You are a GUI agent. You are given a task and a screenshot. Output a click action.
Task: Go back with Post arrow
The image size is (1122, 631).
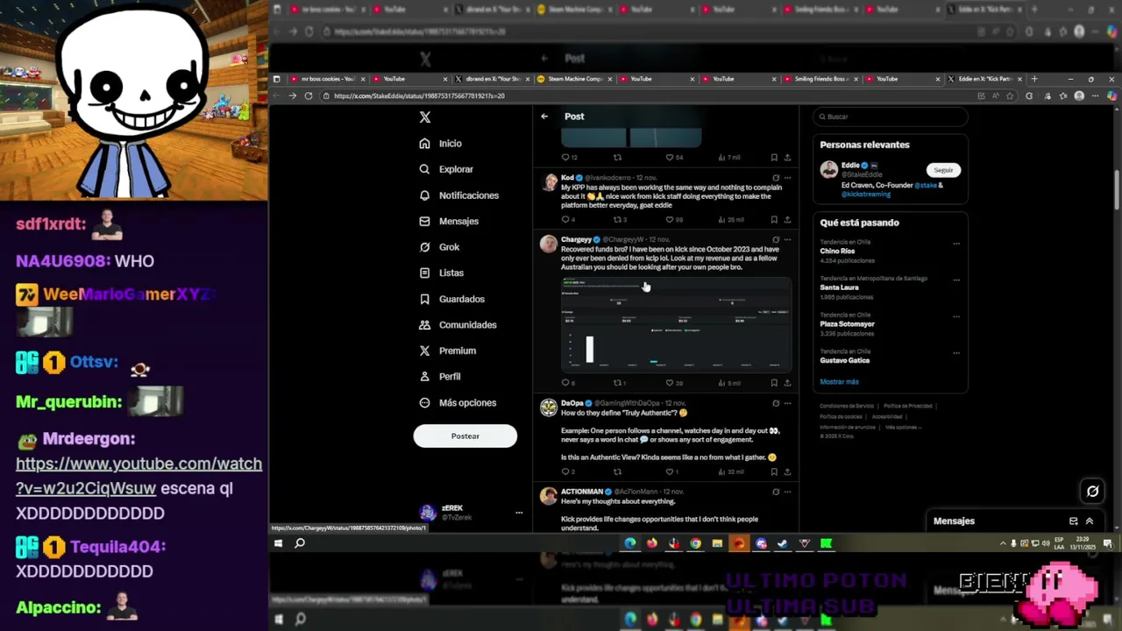click(544, 117)
